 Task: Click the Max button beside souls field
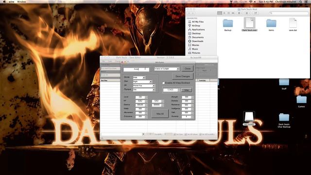point(187,90)
